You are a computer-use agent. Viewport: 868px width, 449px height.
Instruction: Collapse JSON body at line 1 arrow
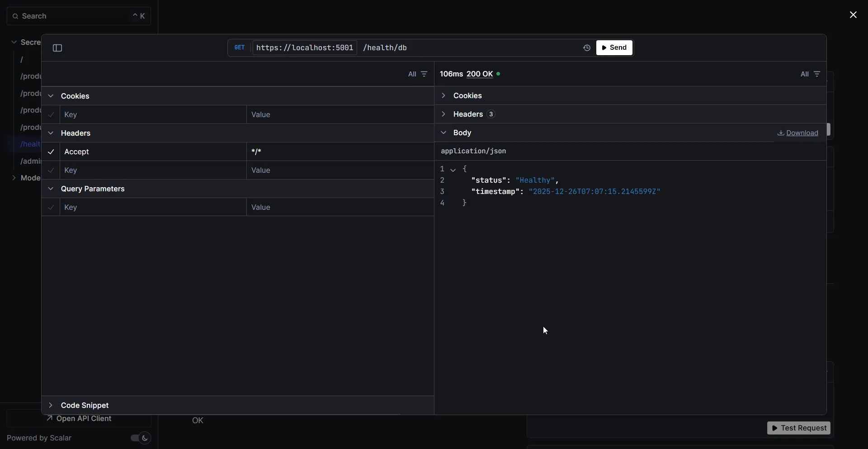(x=453, y=170)
